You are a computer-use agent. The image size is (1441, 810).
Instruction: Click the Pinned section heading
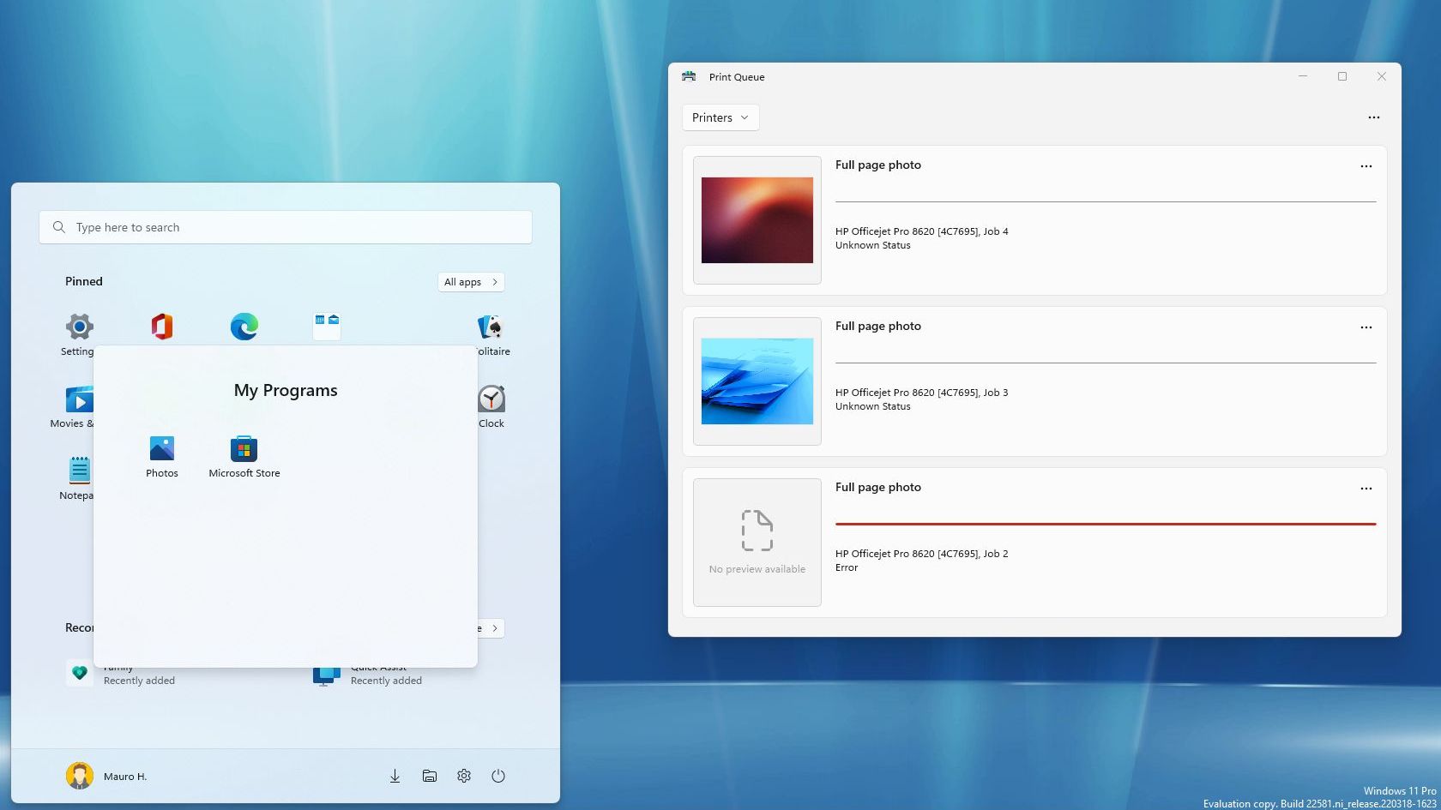84,281
